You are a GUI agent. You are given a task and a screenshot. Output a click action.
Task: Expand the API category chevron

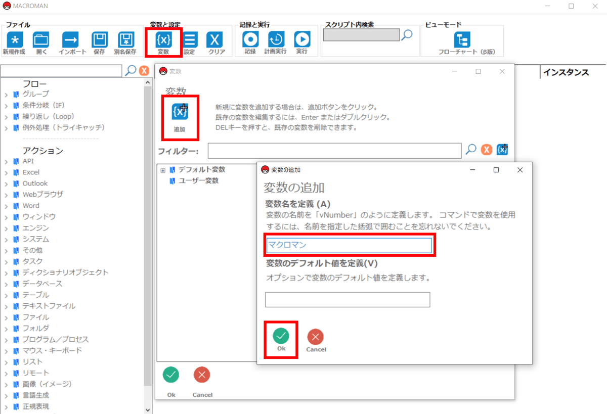point(6,161)
